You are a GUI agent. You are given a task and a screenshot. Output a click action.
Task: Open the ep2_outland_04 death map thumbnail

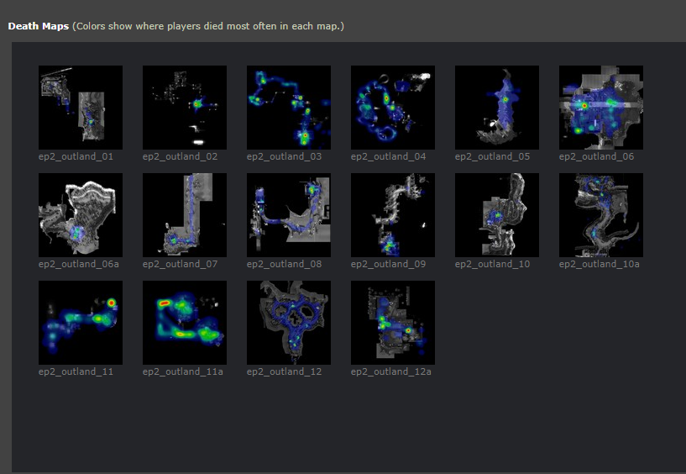(x=393, y=108)
